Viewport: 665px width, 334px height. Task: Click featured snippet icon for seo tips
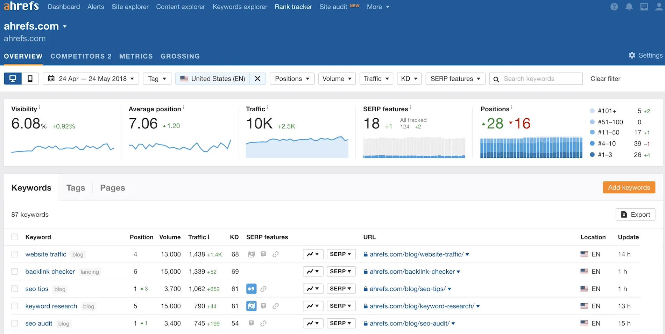251,289
